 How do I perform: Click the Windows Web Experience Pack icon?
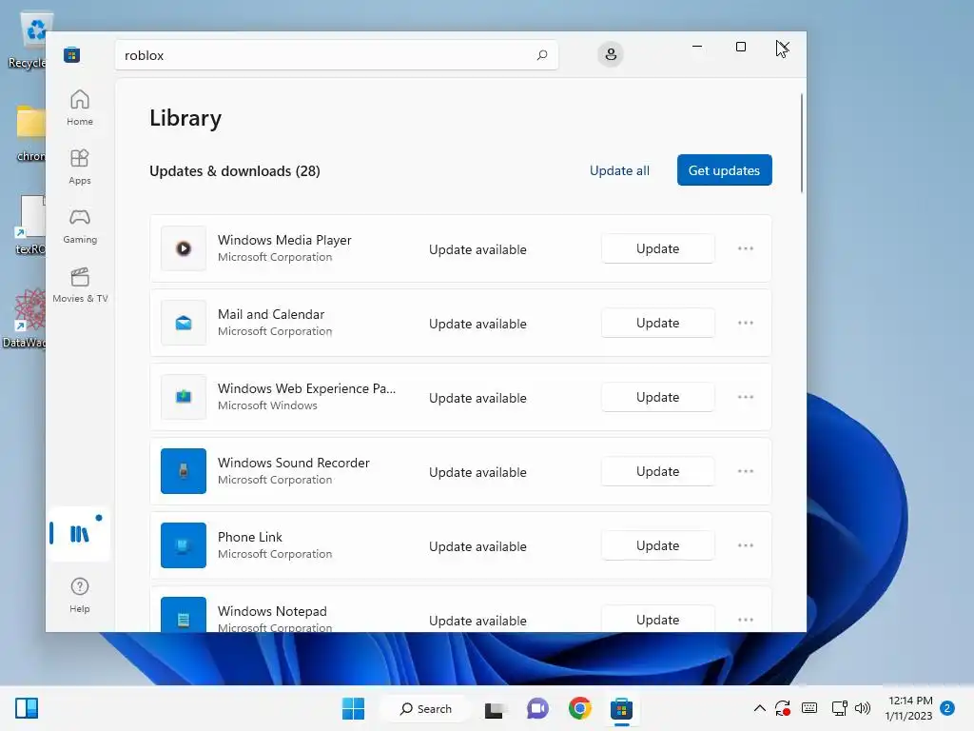click(184, 397)
